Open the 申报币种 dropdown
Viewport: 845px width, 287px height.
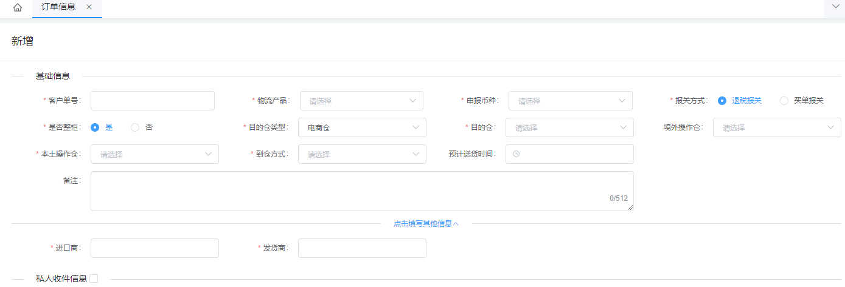pos(570,101)
